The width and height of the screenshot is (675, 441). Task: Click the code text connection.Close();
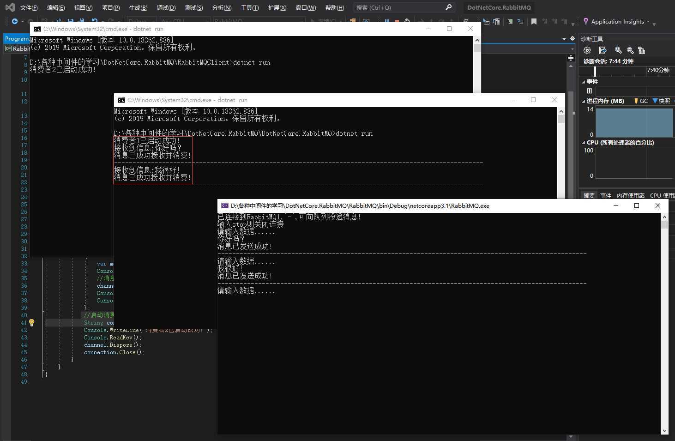point(115,352)
